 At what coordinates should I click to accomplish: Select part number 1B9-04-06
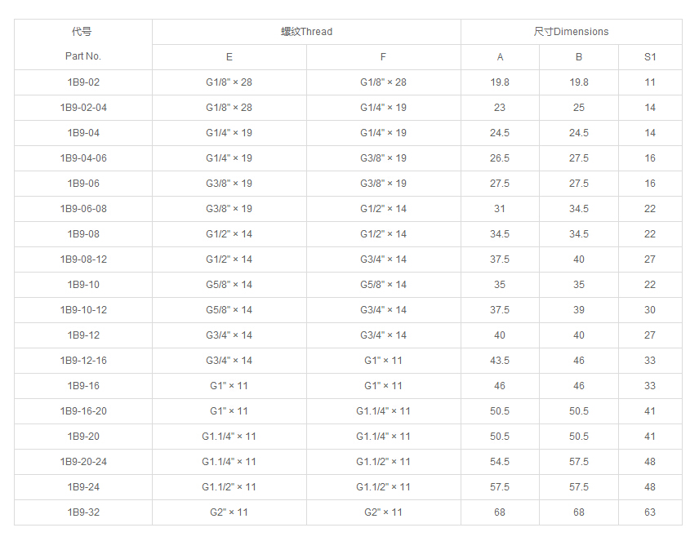[83, 158]
